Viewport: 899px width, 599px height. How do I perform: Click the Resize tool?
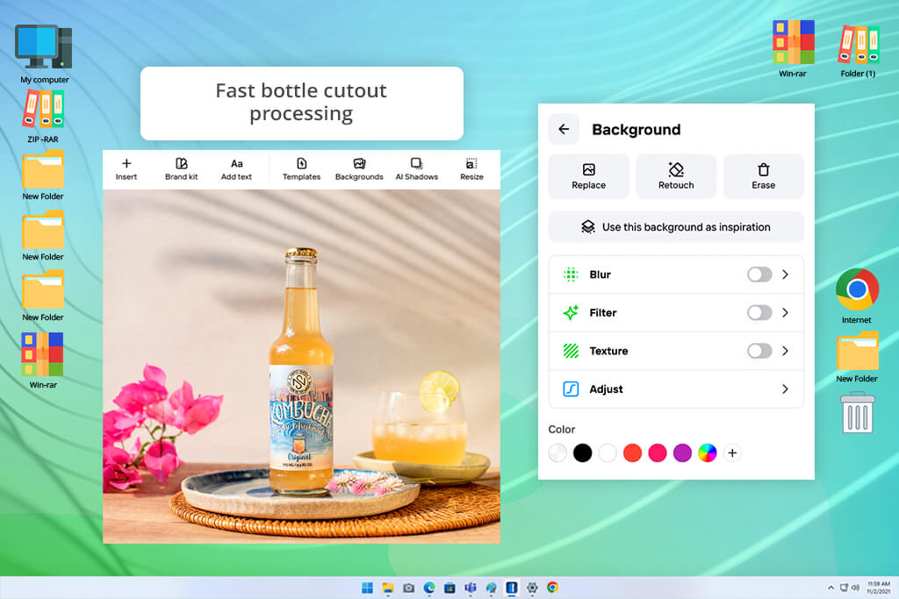(471, 169)
